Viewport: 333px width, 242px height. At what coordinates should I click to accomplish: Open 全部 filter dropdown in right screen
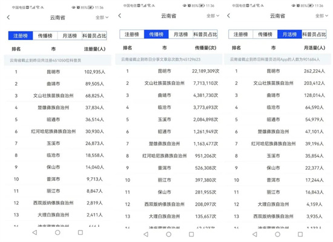321,16
